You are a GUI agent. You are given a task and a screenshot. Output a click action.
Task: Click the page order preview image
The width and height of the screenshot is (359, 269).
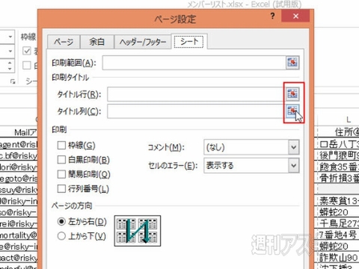[x=138, y=231]
